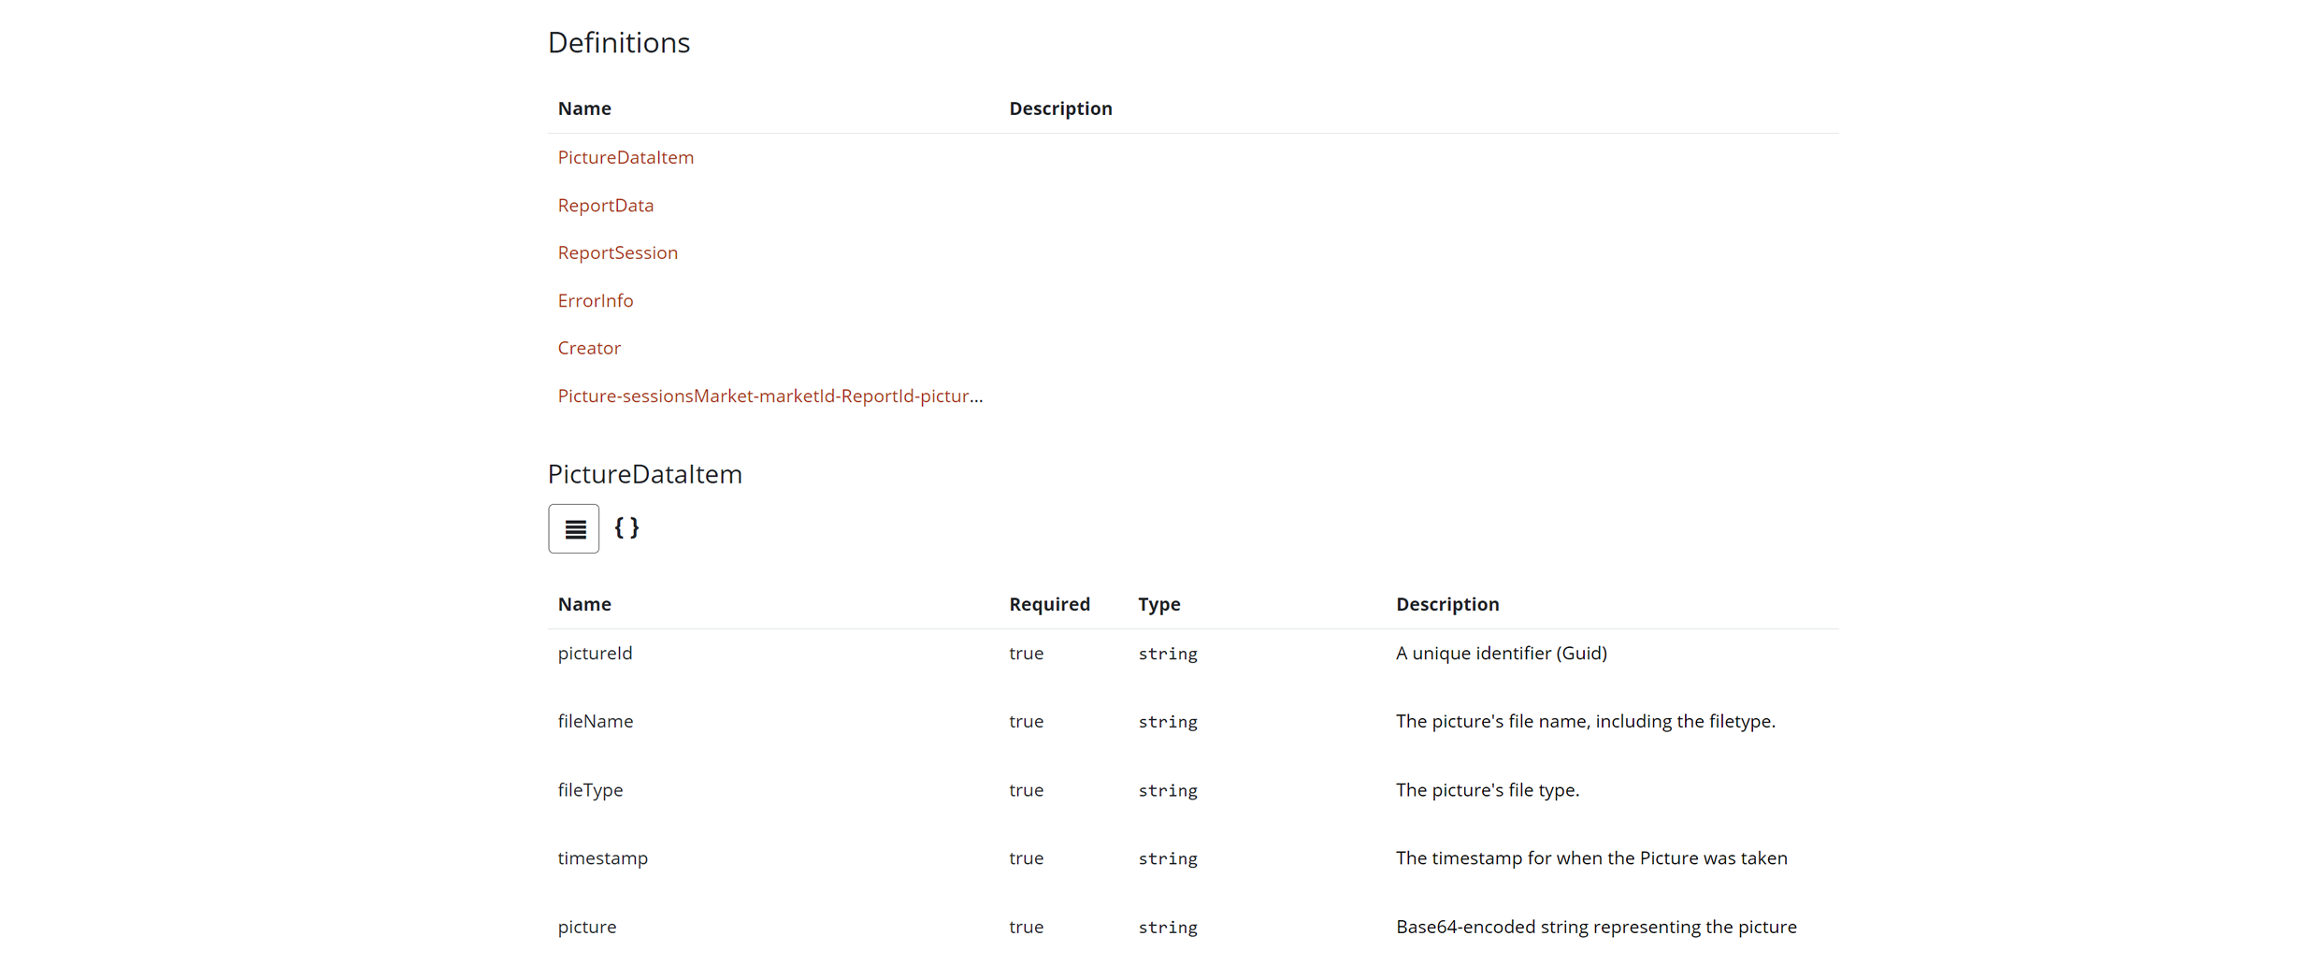Click the string type in fileName row
This screenshot has height=965, width=2316.
pos(1167,722)
